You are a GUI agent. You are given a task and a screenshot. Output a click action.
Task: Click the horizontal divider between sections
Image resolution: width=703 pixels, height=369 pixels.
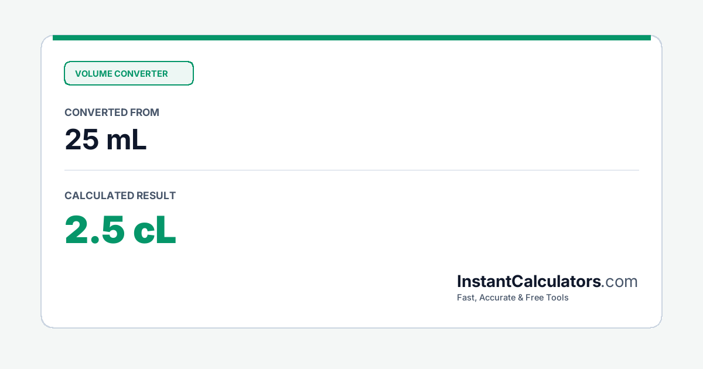pyautogui.click(x=351, y=170)
